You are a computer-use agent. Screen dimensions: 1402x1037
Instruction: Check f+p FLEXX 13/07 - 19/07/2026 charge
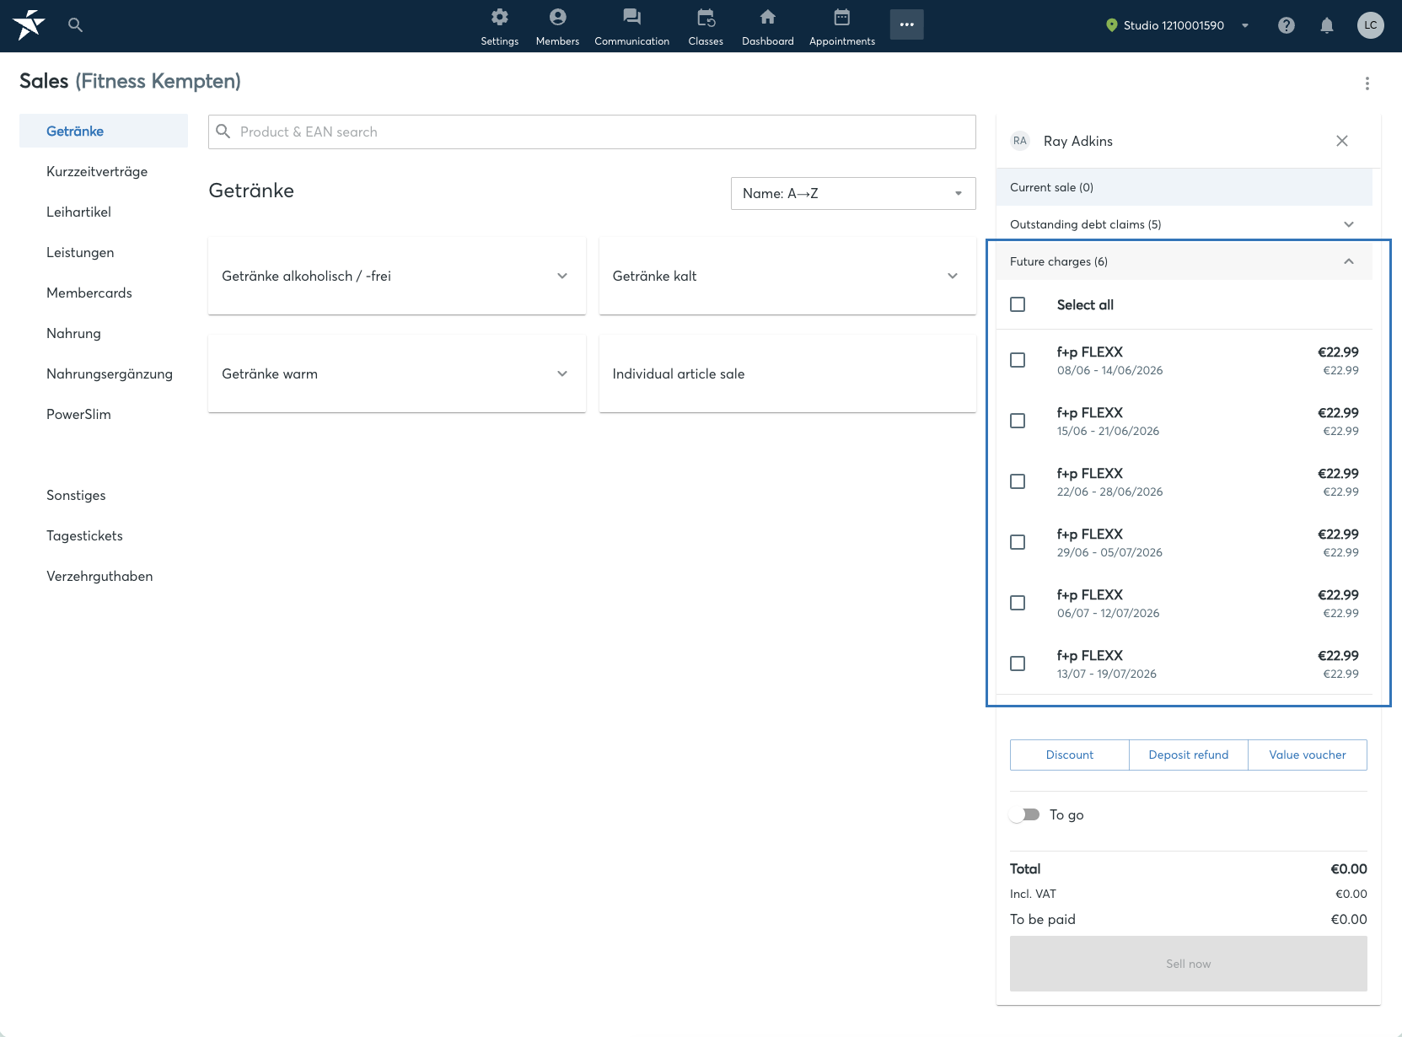[1018, 664]
